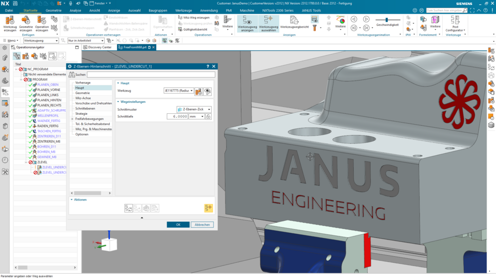Collapse the ZLEVEL tree node
The image size is (496, 279).
click(x=26, y=162)
